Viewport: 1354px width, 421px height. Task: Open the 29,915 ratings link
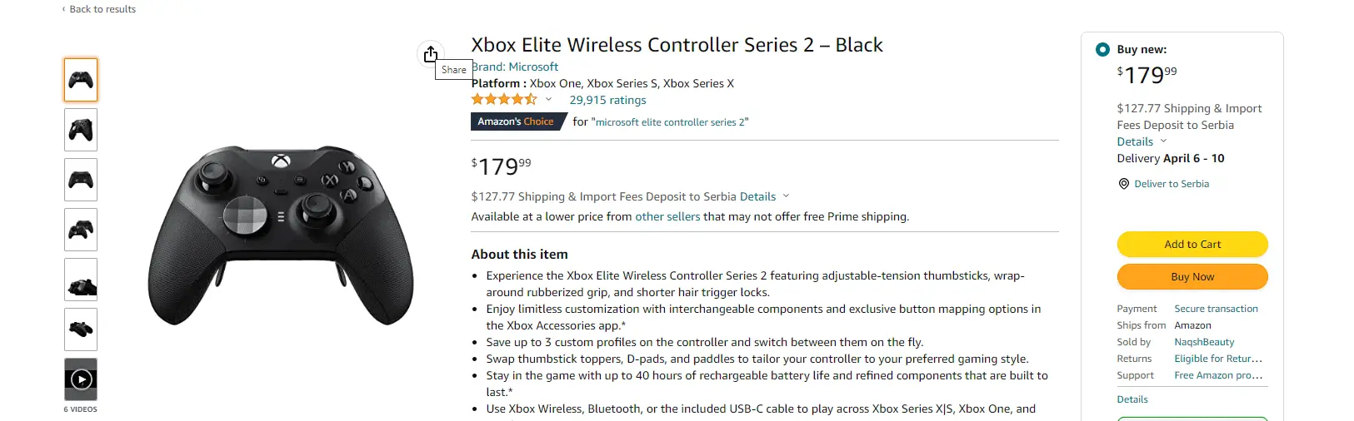pyautogui.click(x=607, y=100)
